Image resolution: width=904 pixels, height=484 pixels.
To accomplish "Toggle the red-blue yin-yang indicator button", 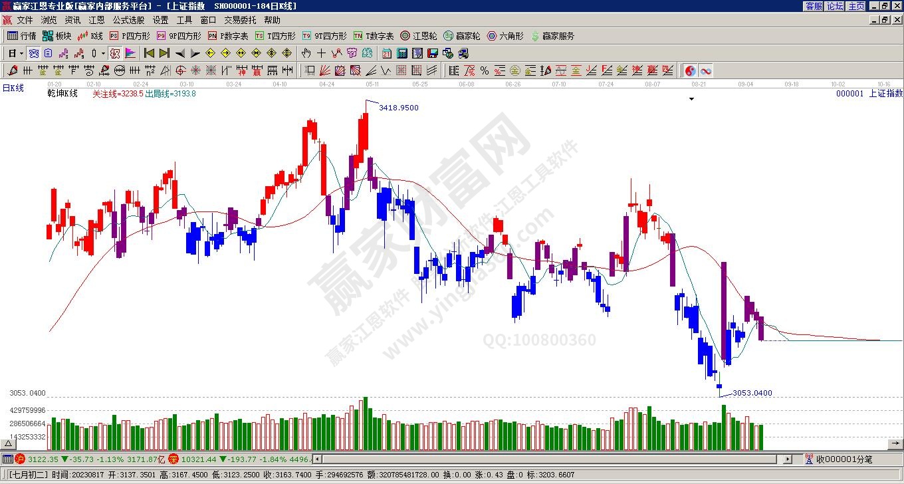I will [691, 70].
